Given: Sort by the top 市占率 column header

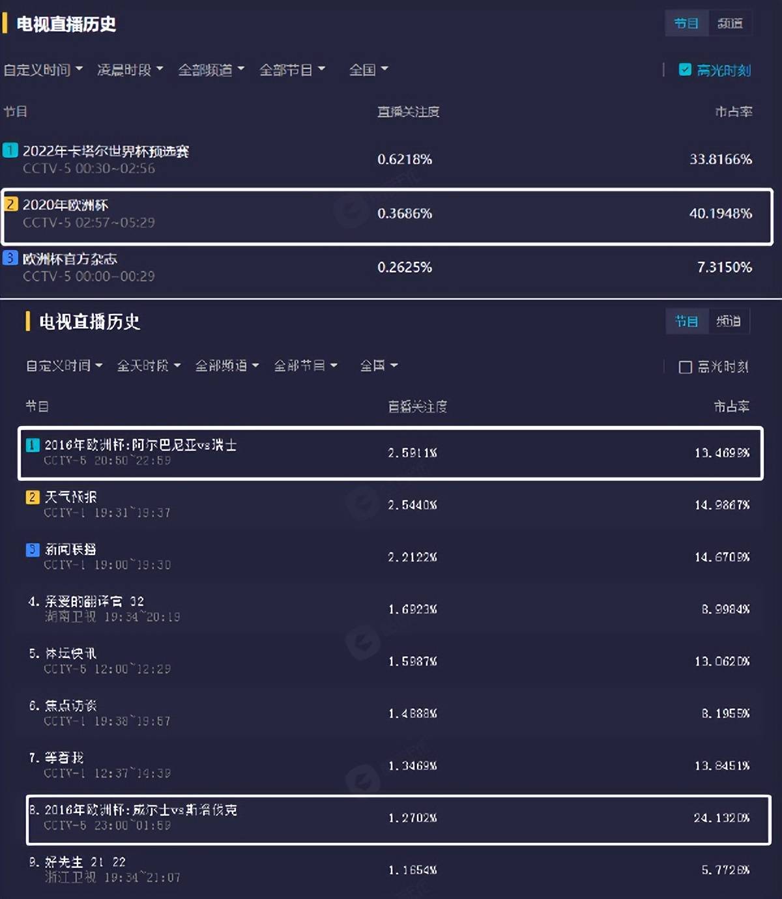Looking at the screenshot, I should (734, 112).
